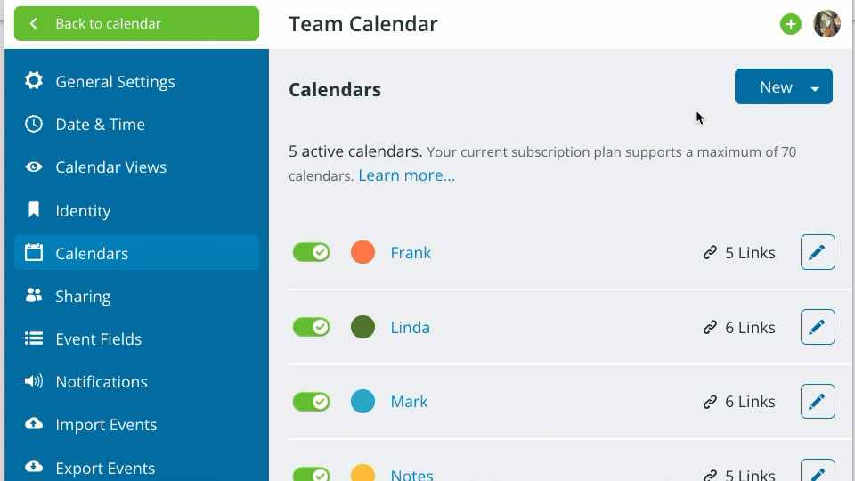Click the Date & Time clock icon
Image resolution: width=855 pixels, height=481 pixels.
coord(34,124)
